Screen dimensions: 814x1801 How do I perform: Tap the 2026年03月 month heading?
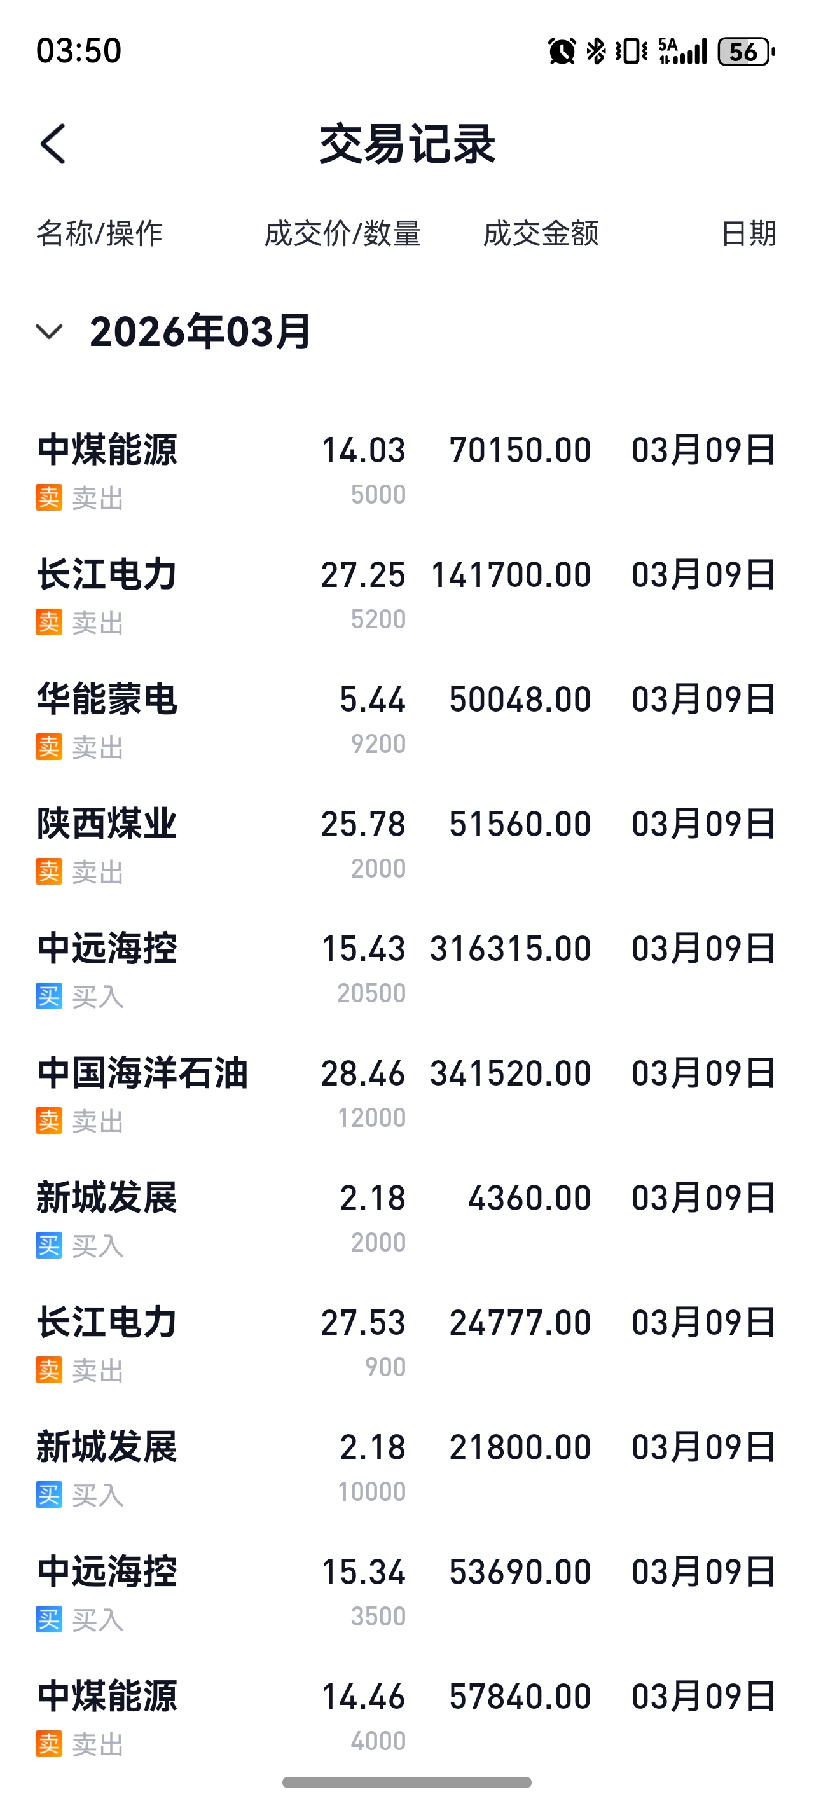(200, 331)
